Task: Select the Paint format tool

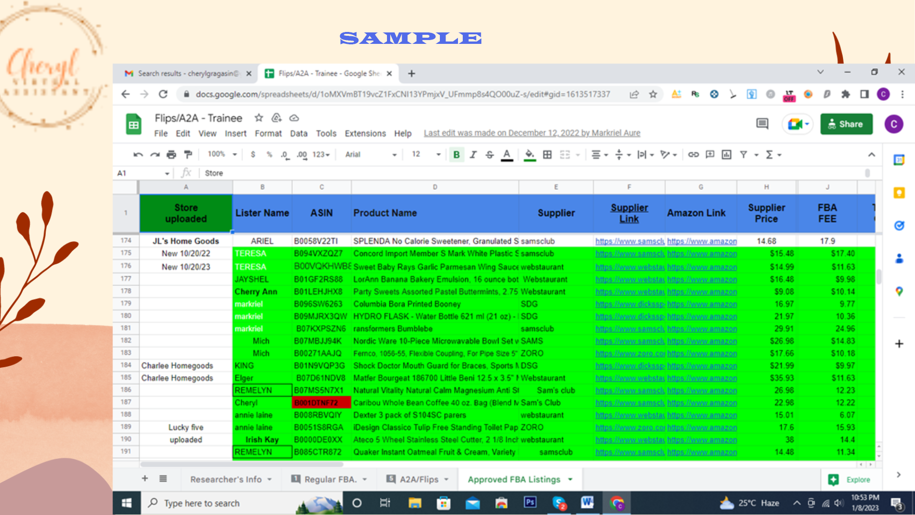Action: click(188, 154)
